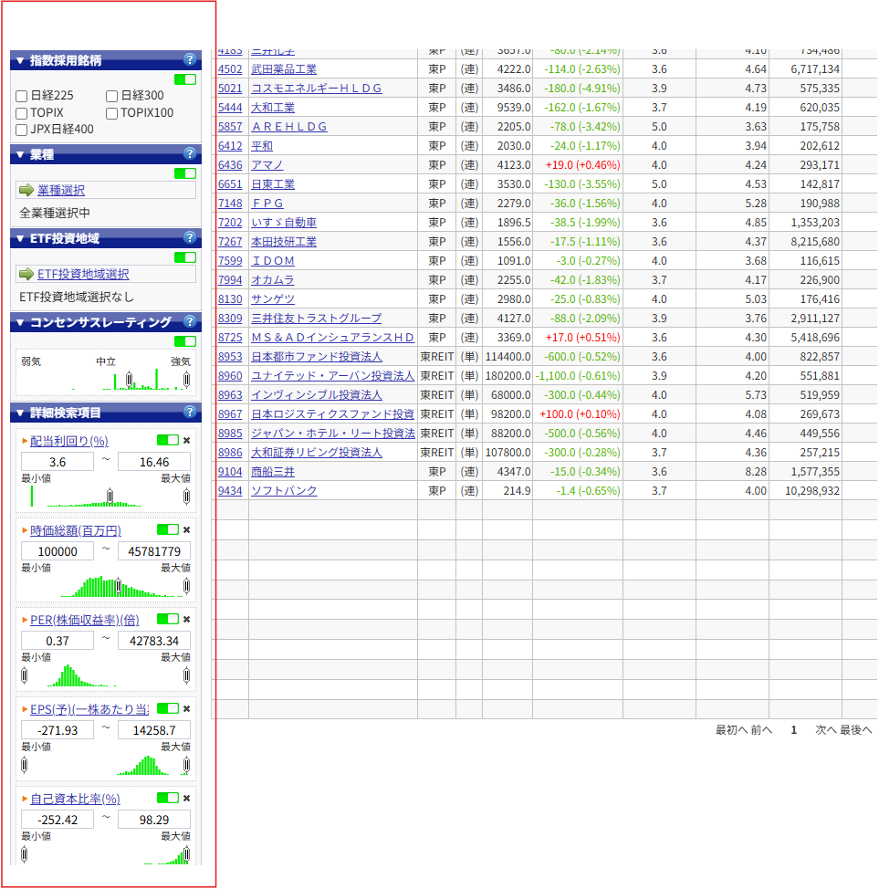Collapse the コンセンサスレーティング panel
The image size is (879, 889).
20,323
